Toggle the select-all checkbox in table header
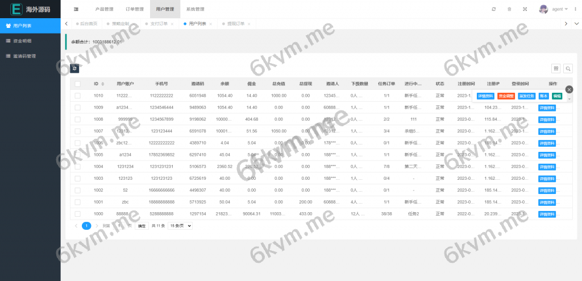The height and width of the screenshot is (281, 582). (77, 84)
